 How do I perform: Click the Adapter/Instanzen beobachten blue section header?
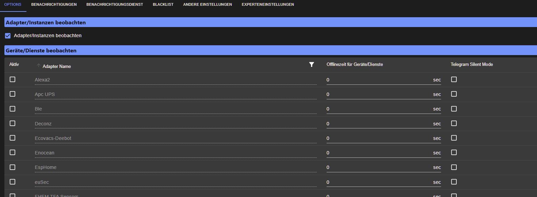pyautogui.click(x=271, y=22)
